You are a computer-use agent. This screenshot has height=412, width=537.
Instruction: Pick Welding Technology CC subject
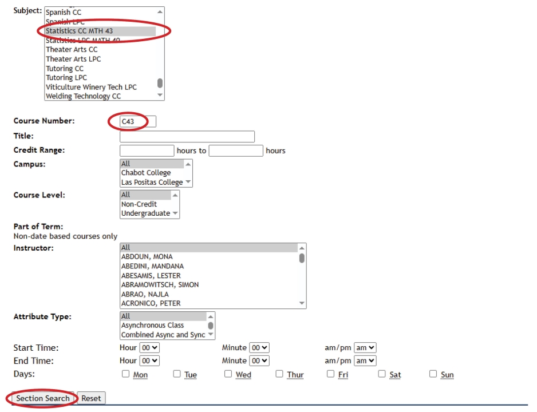coord(101,96)
